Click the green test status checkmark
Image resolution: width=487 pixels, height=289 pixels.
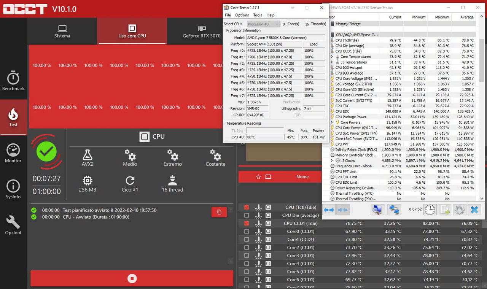click(x=46, y=152)
